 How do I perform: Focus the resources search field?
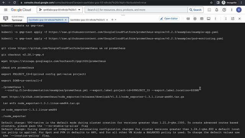(136, 10)
